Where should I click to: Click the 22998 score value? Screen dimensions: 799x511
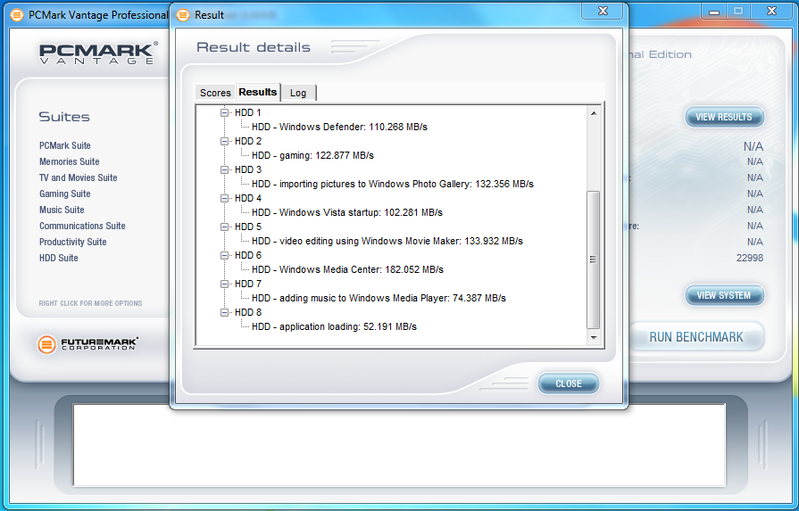[750, 258]
